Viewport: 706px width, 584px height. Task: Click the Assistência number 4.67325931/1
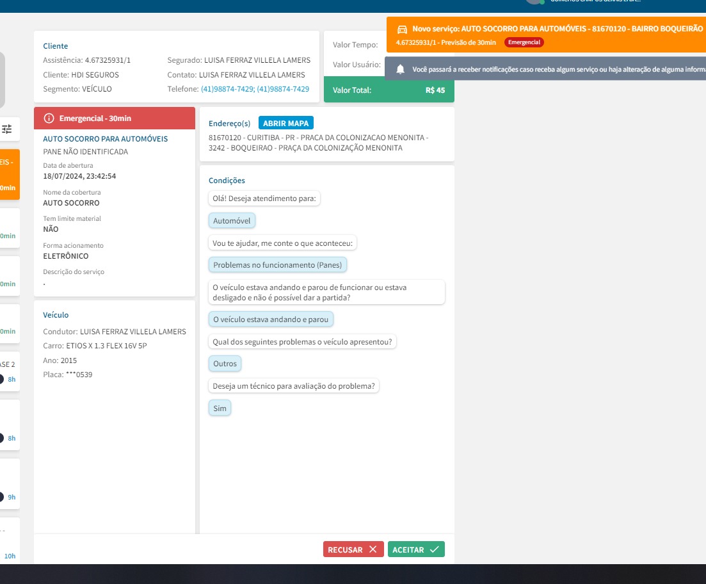108,60
